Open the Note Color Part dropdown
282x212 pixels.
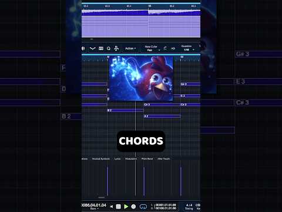pos(152,48)
